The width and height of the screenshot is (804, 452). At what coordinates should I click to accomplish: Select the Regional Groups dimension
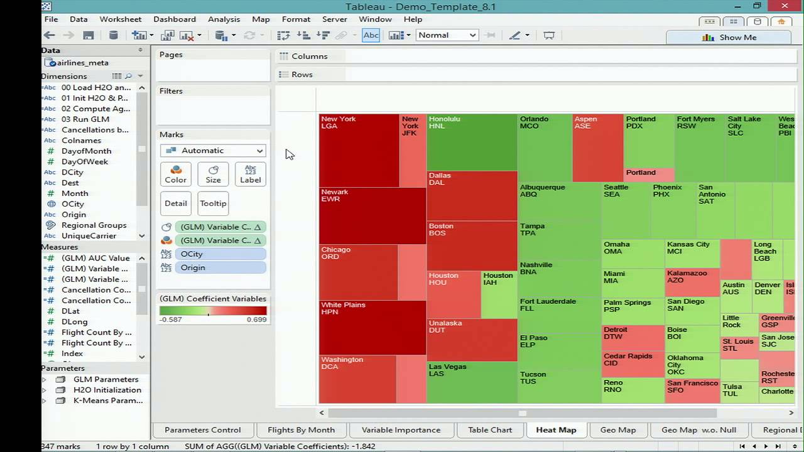click(94, 225)
